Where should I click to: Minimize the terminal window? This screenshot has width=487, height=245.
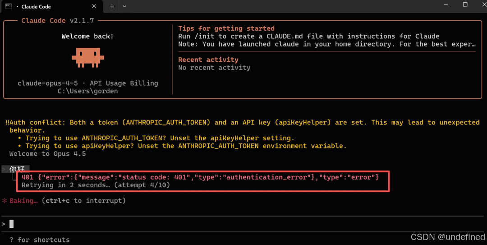[446, 5]
